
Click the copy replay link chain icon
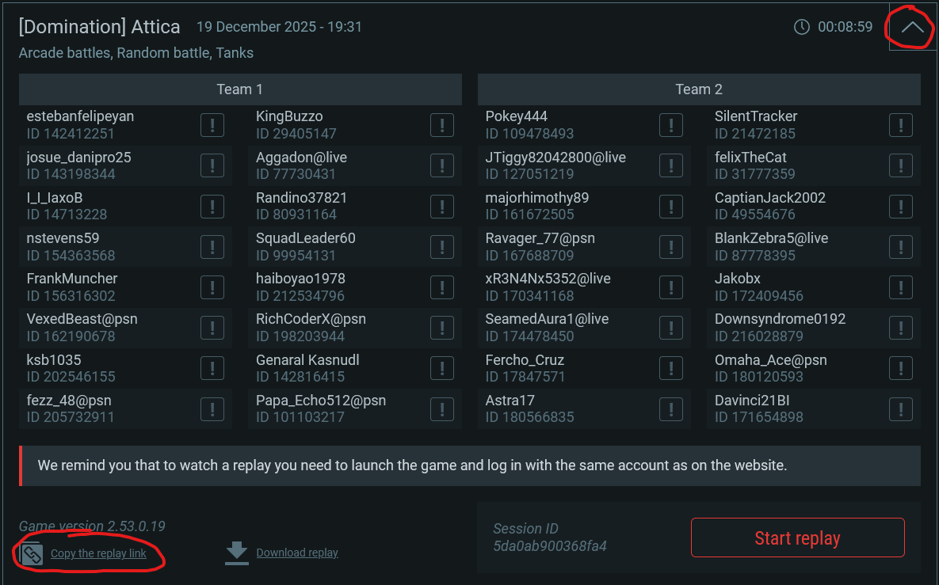(32, 553)
